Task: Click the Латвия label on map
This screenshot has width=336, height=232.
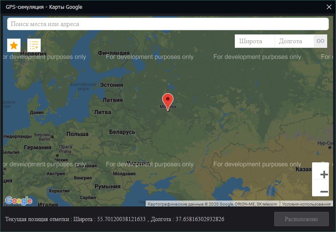Action: (113, 100)
